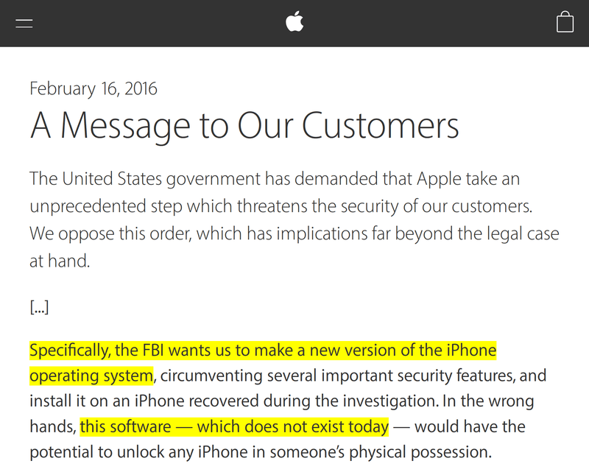Viewport: 589px width, 475px height.
Task: Click the phrase "In the wrong"
Action: click(x=488, y=401)
